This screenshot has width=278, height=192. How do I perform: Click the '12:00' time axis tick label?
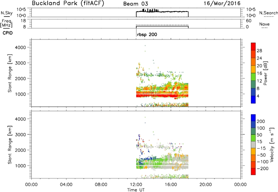136,185
